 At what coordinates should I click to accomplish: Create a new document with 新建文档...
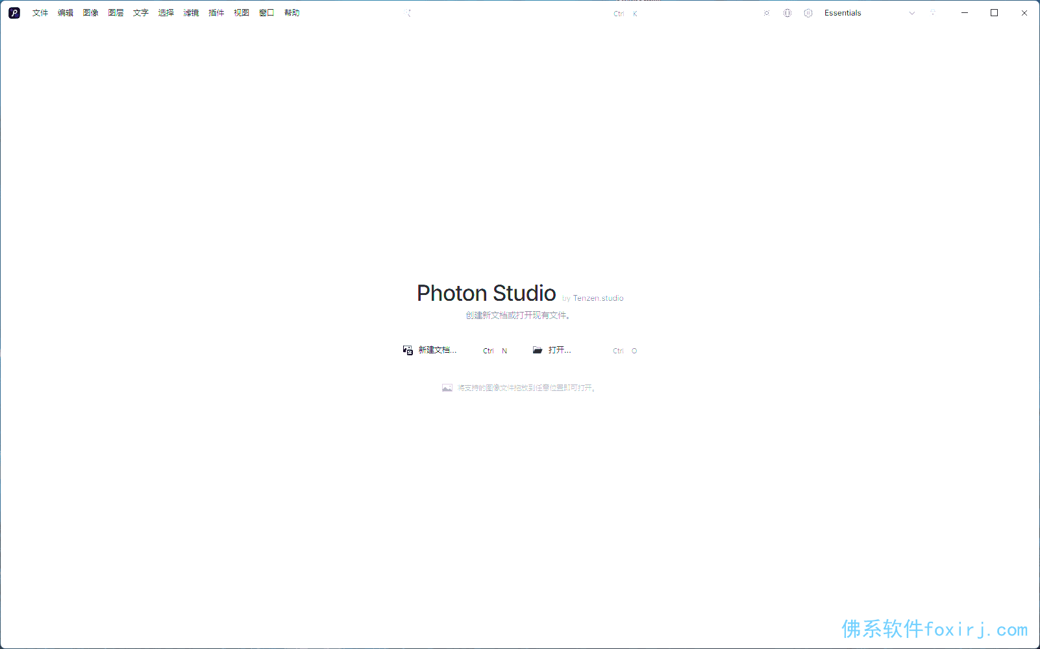[x=455, y=350]
